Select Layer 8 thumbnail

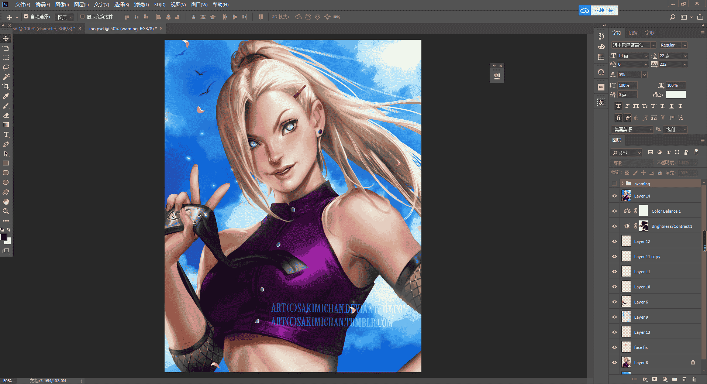click(626, 363)
